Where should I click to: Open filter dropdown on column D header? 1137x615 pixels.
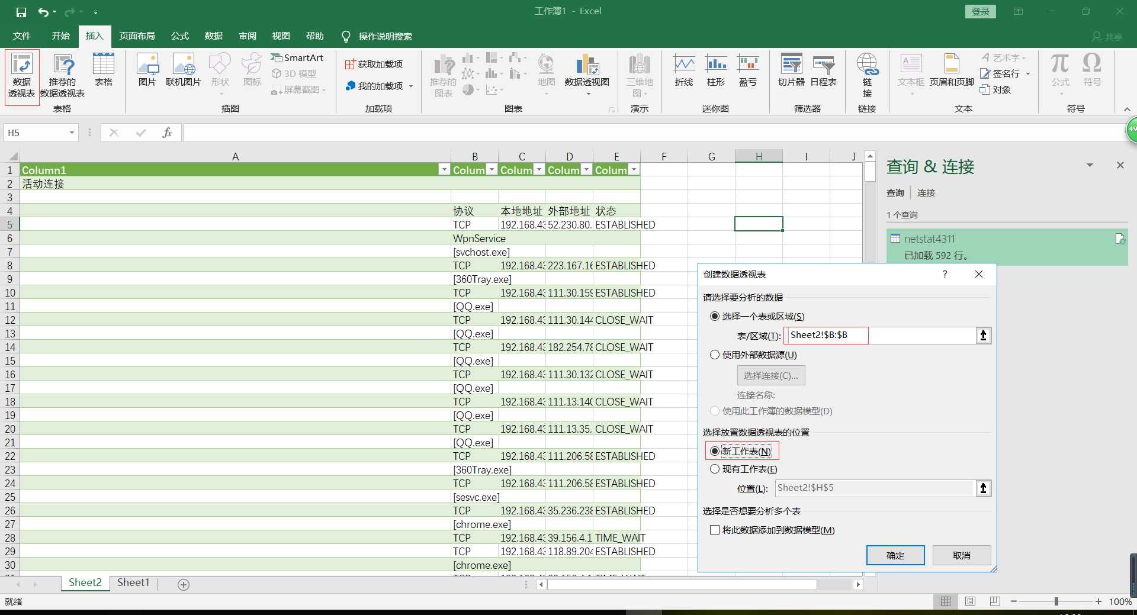(586, 170)
